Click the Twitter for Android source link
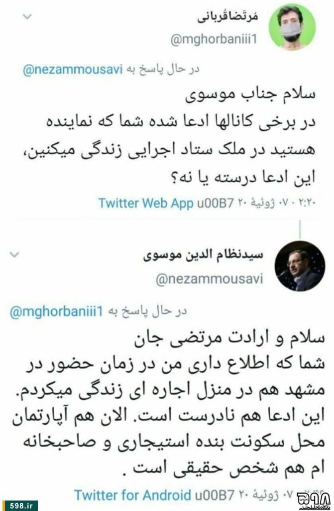The height and width of the screenshot is (511, 334). (x=133, y=495)
